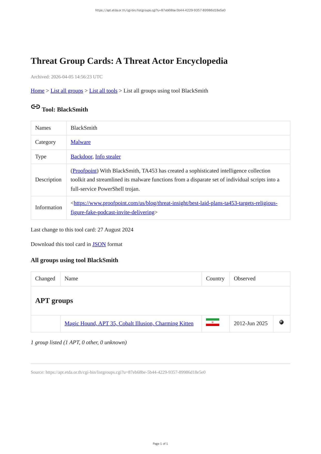Open the Magic Hound, APT 35 group link

click(x=129, y=323)
